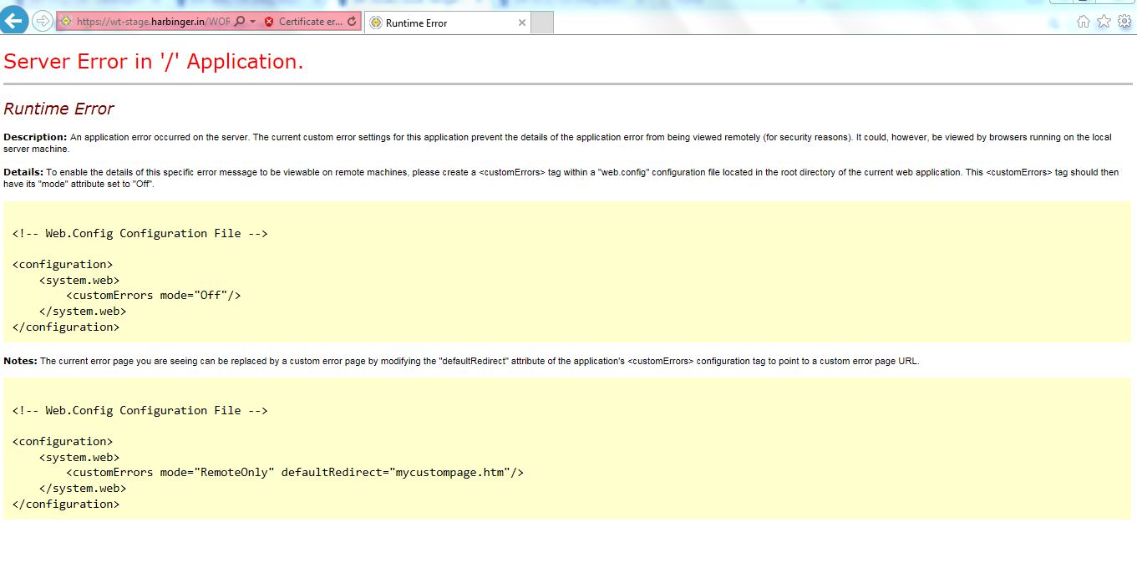1137x578 pixels.
Task: Click the customErrors mode="RemoteOnly" code line
Action: tap(295, 472)
